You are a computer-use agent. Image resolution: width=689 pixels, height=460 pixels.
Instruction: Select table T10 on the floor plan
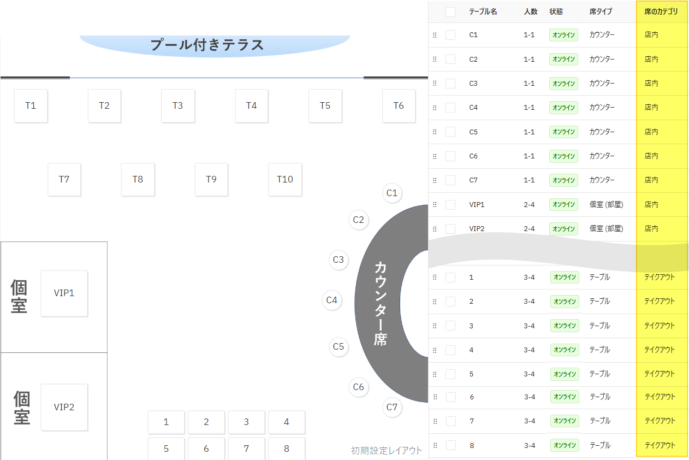[x=285, y=179]
